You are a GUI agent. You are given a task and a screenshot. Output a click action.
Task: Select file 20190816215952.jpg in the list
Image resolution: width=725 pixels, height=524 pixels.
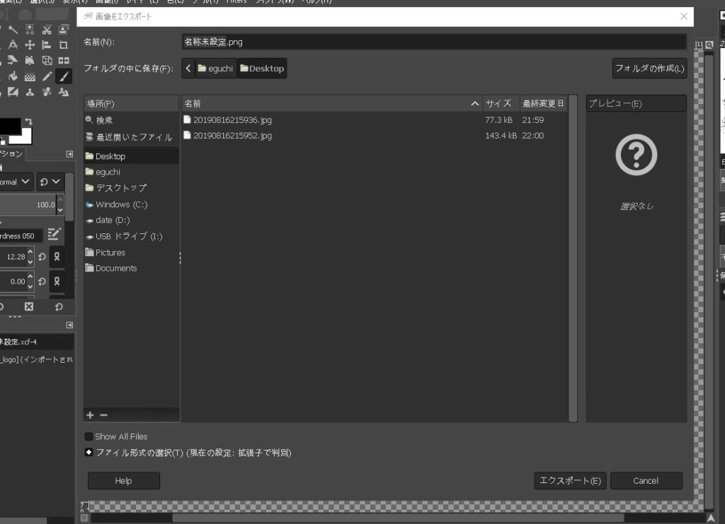(232, 136)
